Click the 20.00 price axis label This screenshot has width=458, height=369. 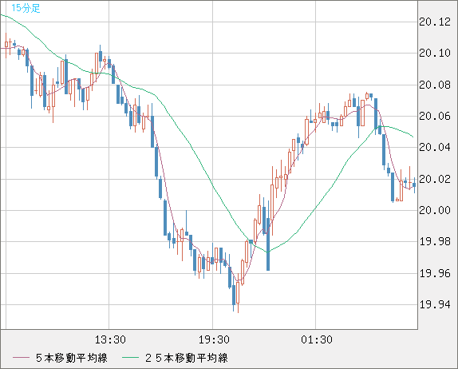pos(435,210)
